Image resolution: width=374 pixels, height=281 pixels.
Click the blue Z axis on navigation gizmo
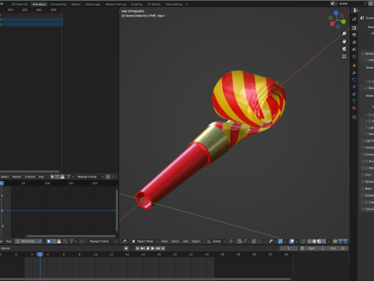(x=336, y=12)
